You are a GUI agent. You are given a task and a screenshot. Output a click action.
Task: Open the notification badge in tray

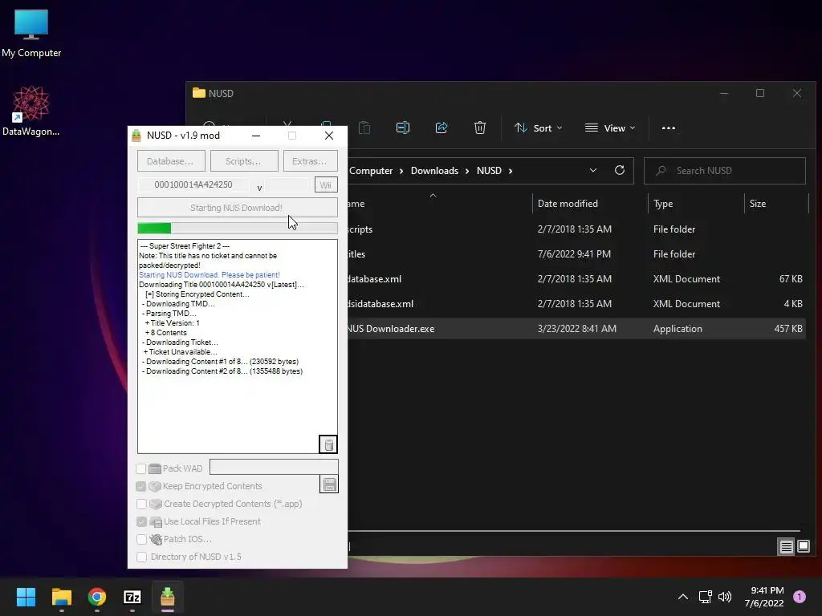[800, 597]
